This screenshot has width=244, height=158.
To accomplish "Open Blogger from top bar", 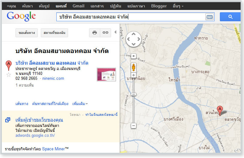I will coord(159,6).
